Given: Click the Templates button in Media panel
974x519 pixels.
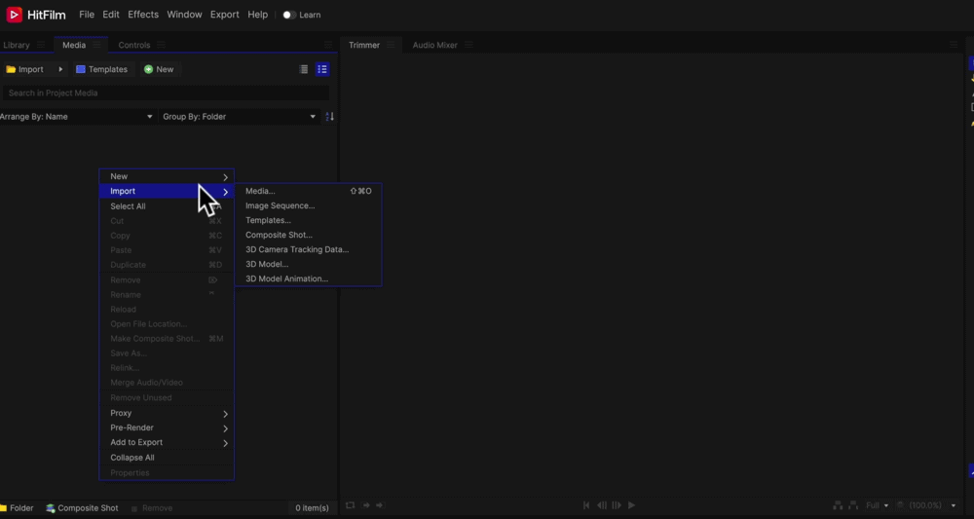Looking at the screenshot, I should click(x=102, y=69).
